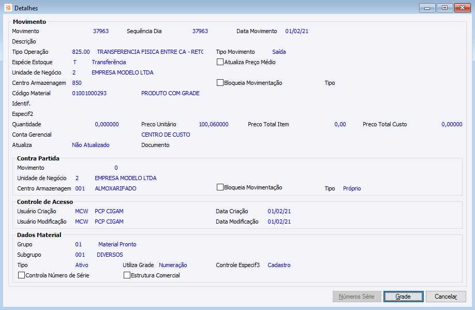Click Tipo value Ativo
The width and height of the screenshot is (475, 310).
(82, 265)
